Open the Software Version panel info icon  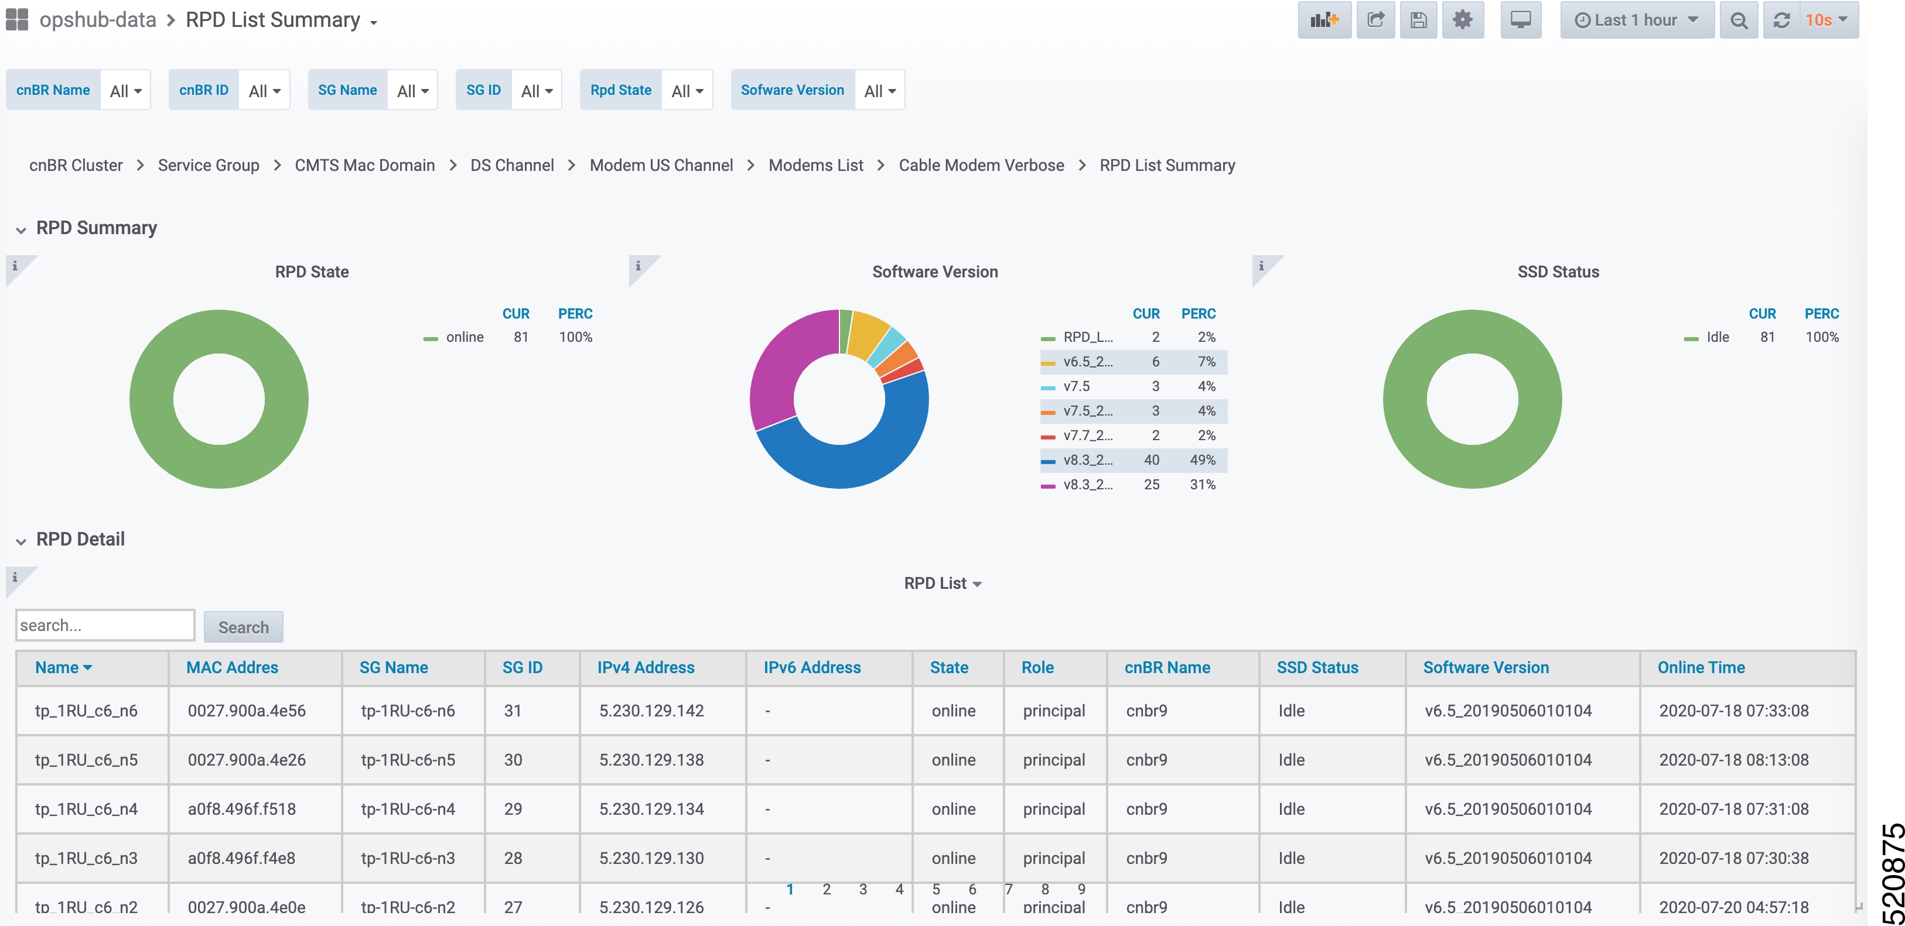coord(638,266)
